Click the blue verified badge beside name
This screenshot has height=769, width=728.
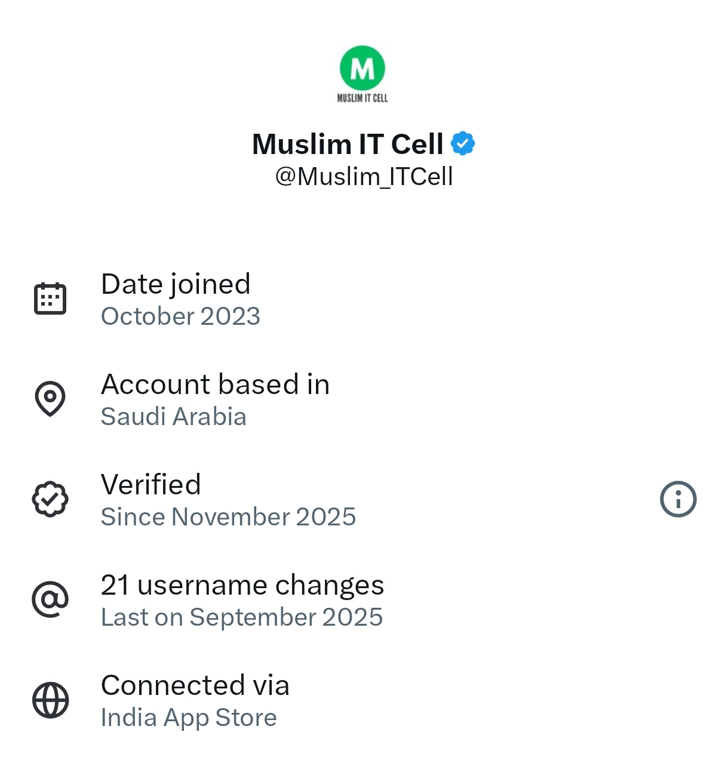click(463, 144)
